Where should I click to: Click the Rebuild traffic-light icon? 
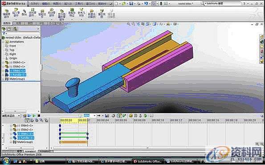[x=161, y=4]
